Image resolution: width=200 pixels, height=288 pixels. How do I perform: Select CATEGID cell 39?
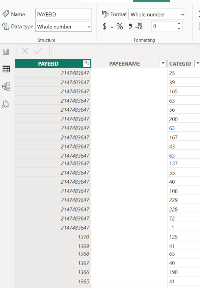[x=184, y=82]
